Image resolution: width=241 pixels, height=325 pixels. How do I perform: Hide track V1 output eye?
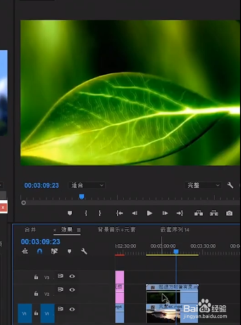pyautogui.click(x=72, y=309)
